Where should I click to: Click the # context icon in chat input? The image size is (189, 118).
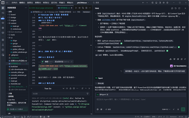[101, 109]
